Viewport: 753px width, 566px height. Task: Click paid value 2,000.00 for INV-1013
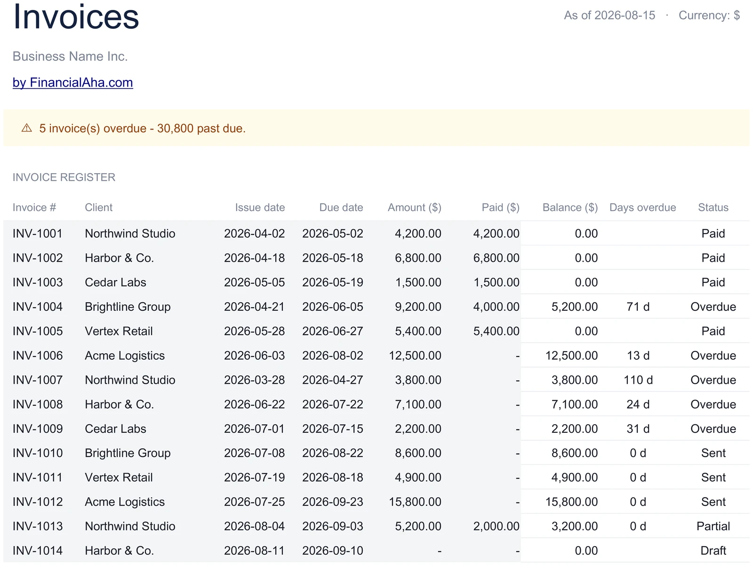497,526
